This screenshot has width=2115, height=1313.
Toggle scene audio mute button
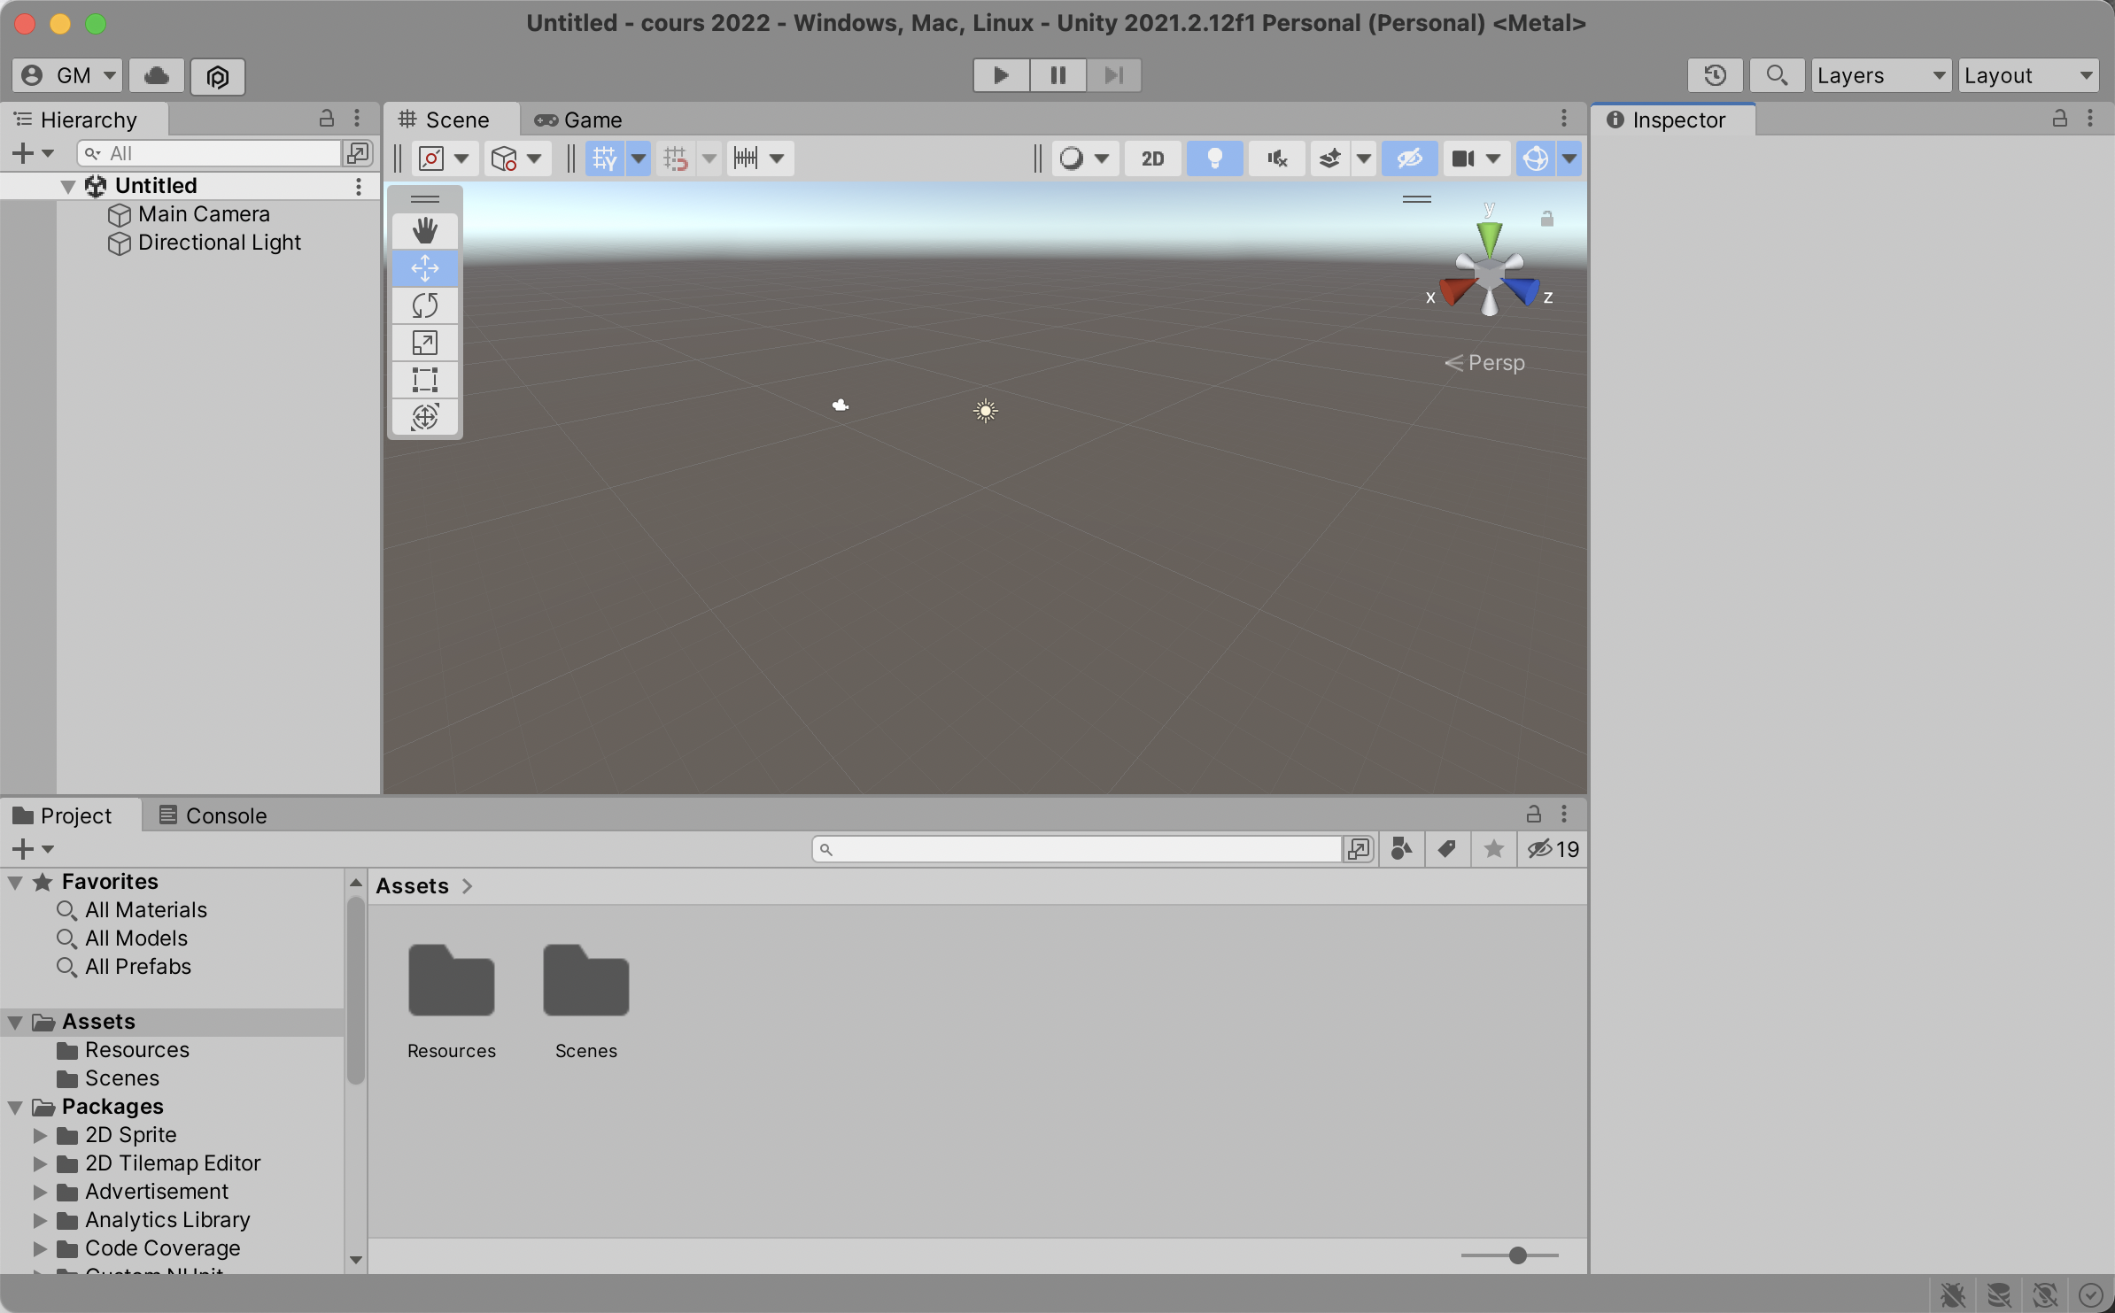[1276, 158]
